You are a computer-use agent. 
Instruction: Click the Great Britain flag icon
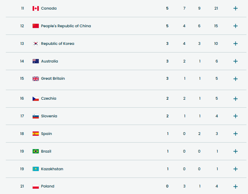coord(36,79)
